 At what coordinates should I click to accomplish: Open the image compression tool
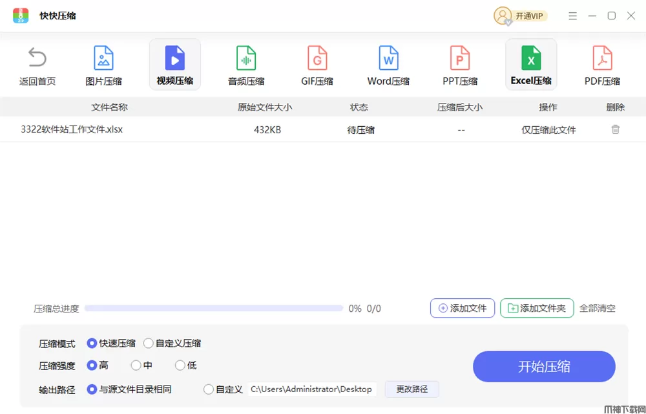(103, 58)
